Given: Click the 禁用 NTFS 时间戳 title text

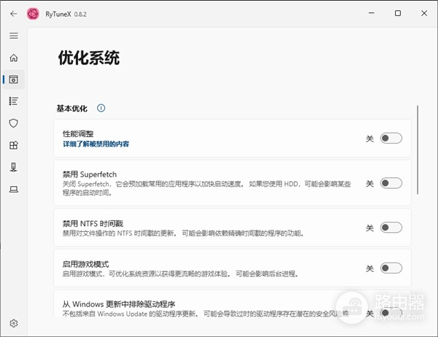Looking at the screenshot, I should click(93, 223).
